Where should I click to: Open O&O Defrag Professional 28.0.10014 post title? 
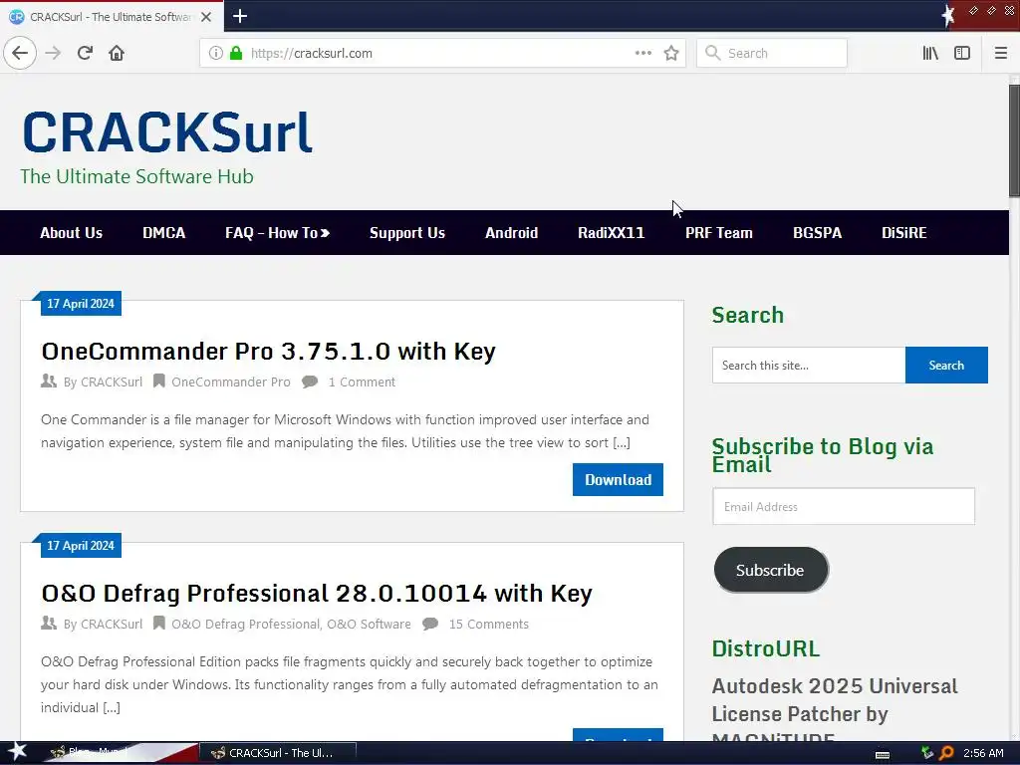(x=317, y=594)
